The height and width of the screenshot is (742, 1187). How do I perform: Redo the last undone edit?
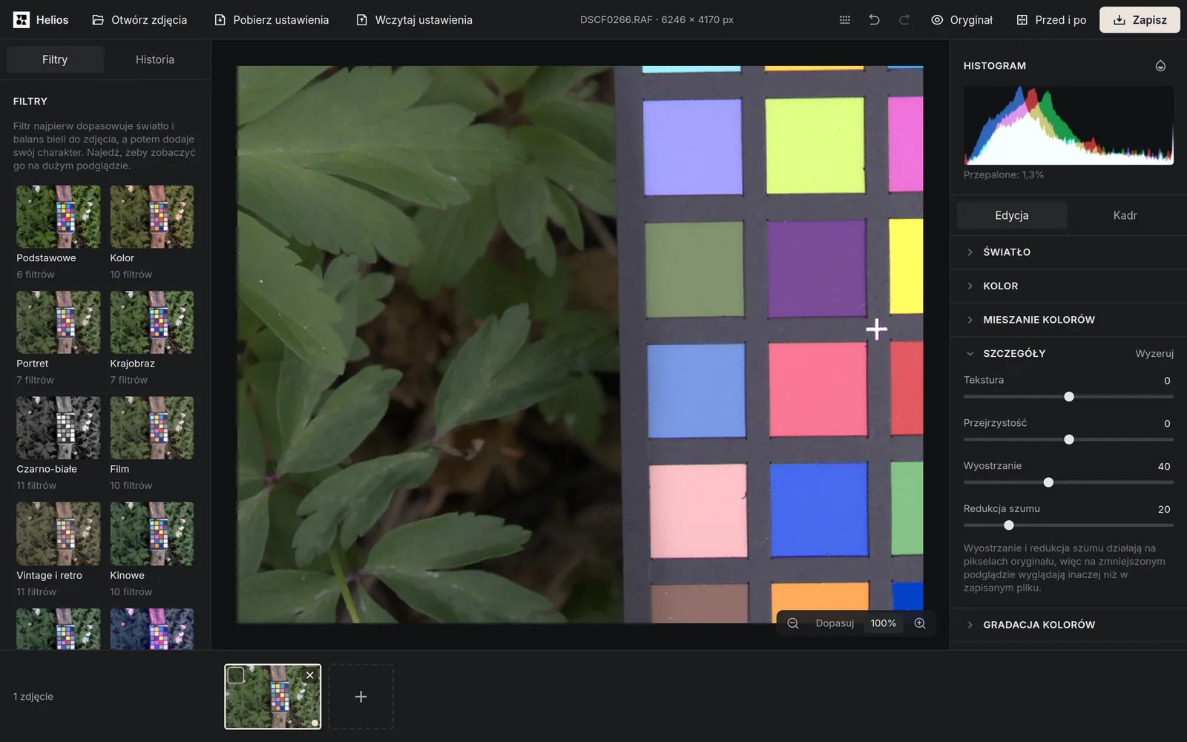pyautogui.click(x=904, y=20)
